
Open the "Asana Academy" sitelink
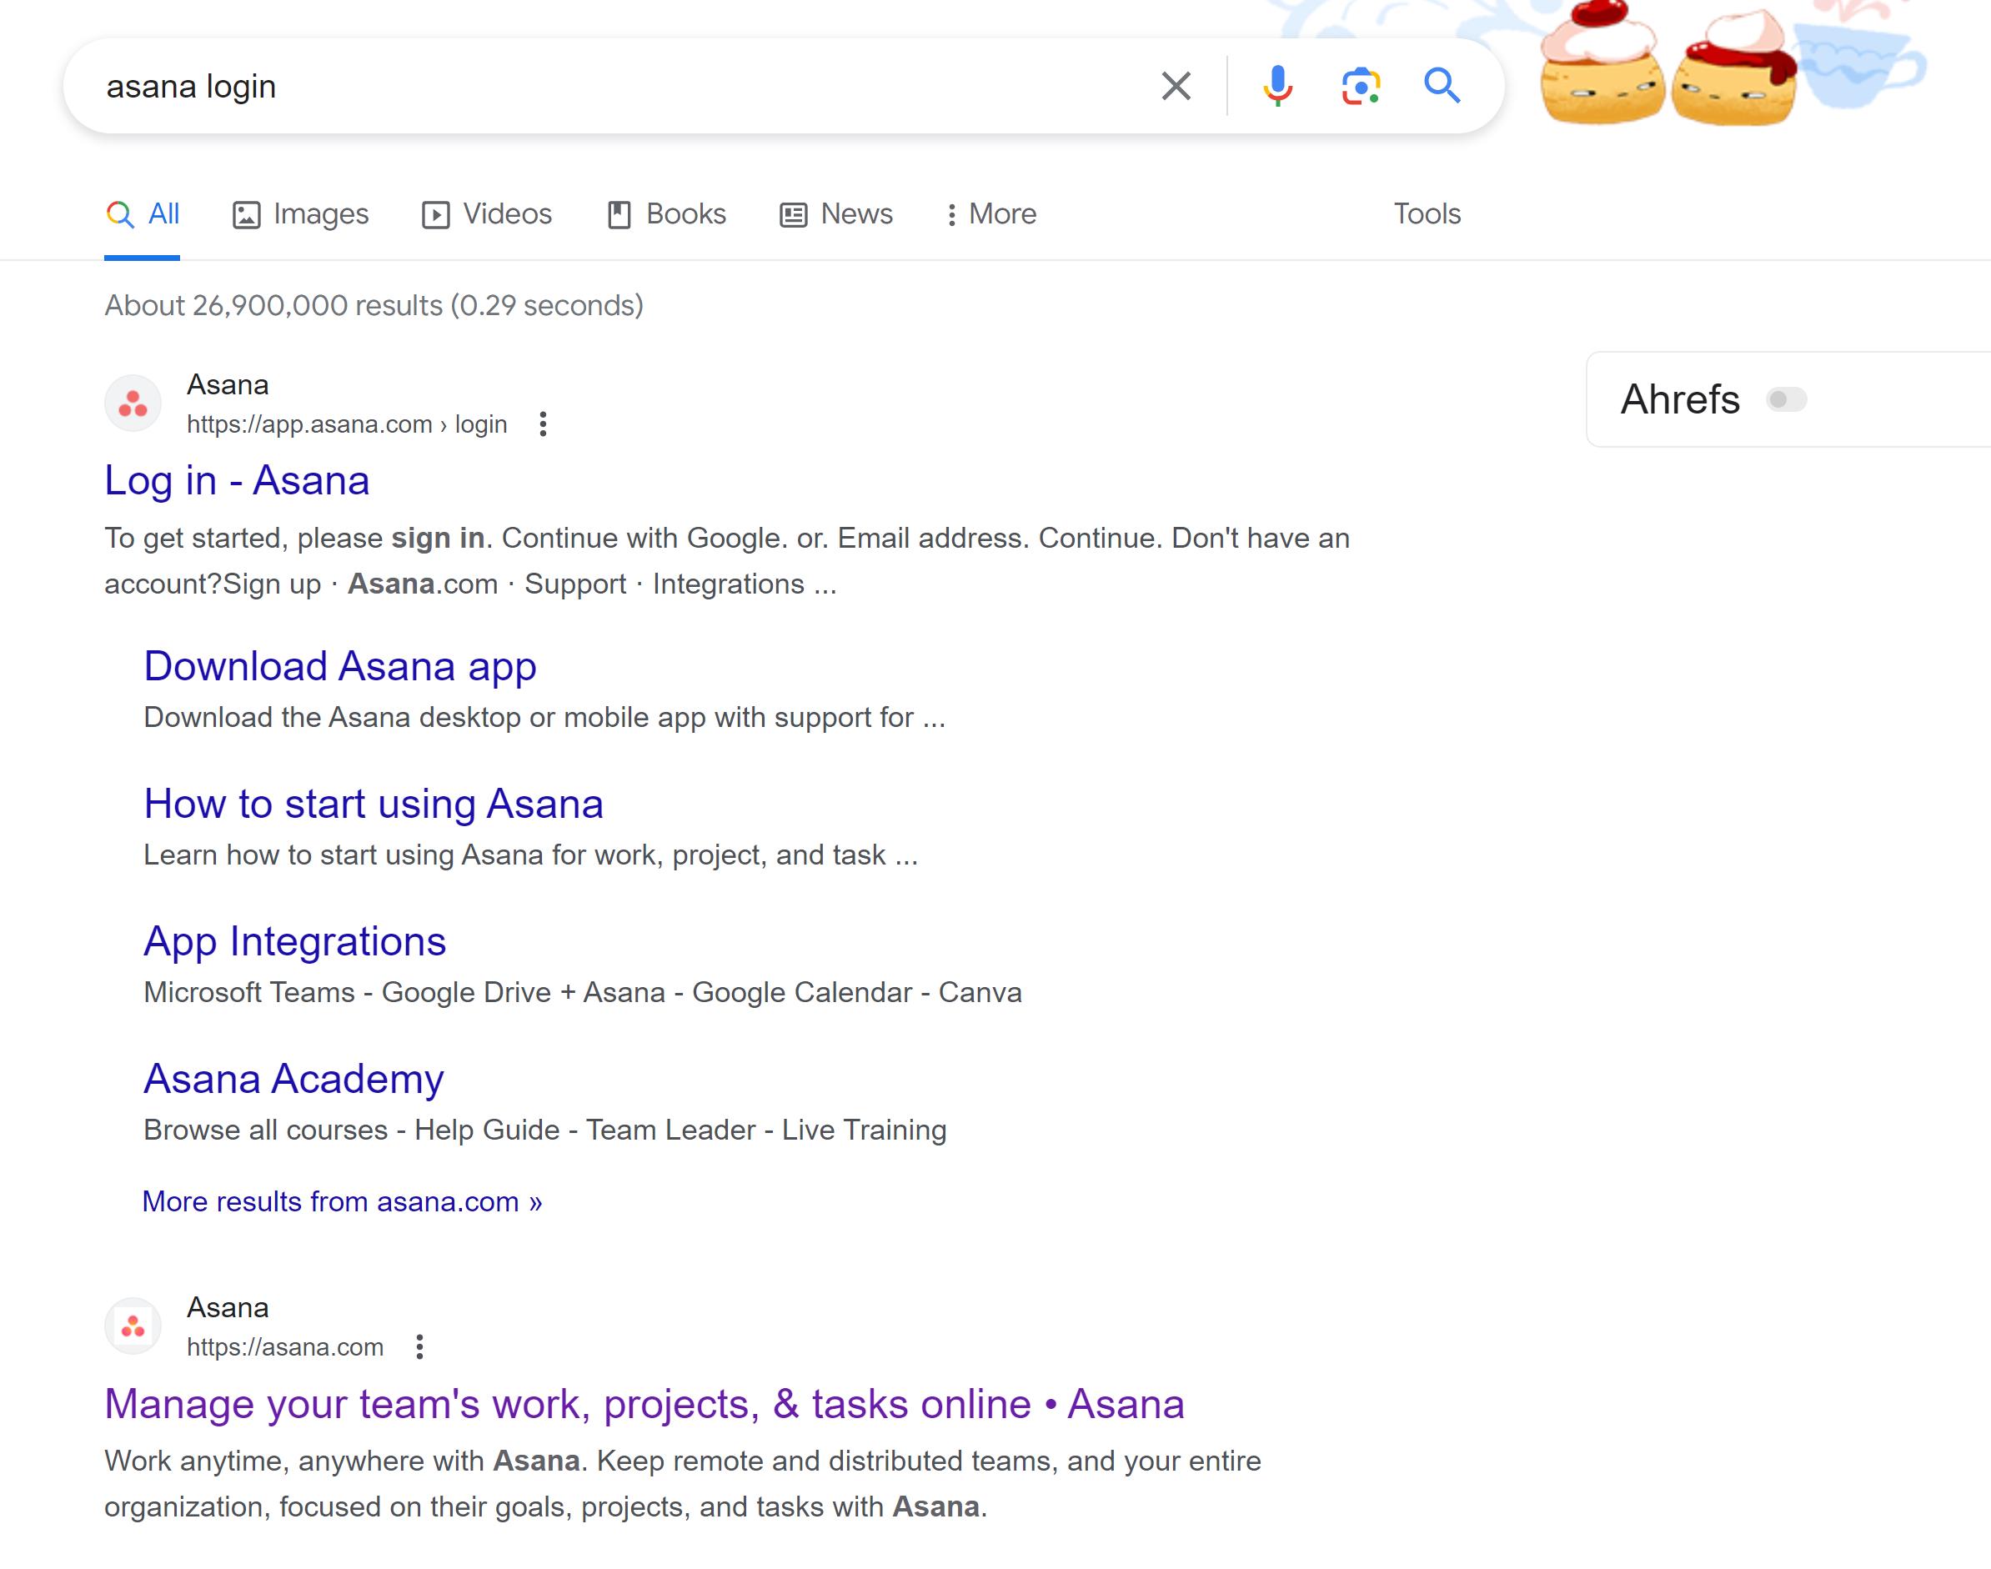[292, 1079]
